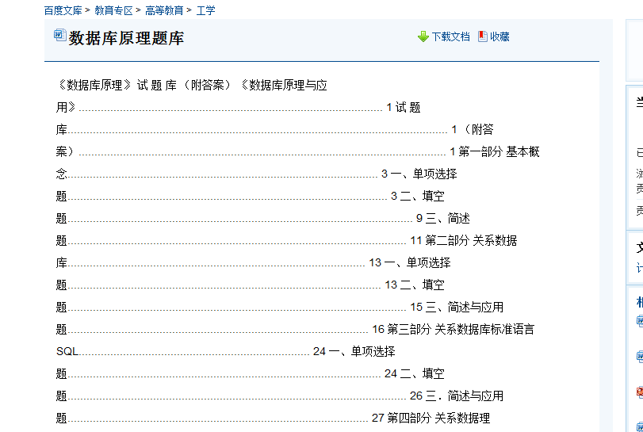Image resolution: width=643 pixels, height=432 pixels.
Task: Click the SQL line in the contents
Action: pyautogui.click(x=67, y=351)
